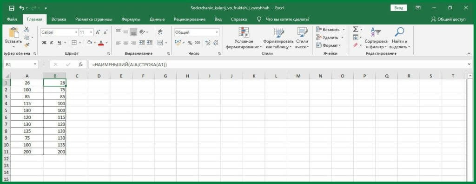
Task: Apply percent style number format
Action: (x=190, y=43)
